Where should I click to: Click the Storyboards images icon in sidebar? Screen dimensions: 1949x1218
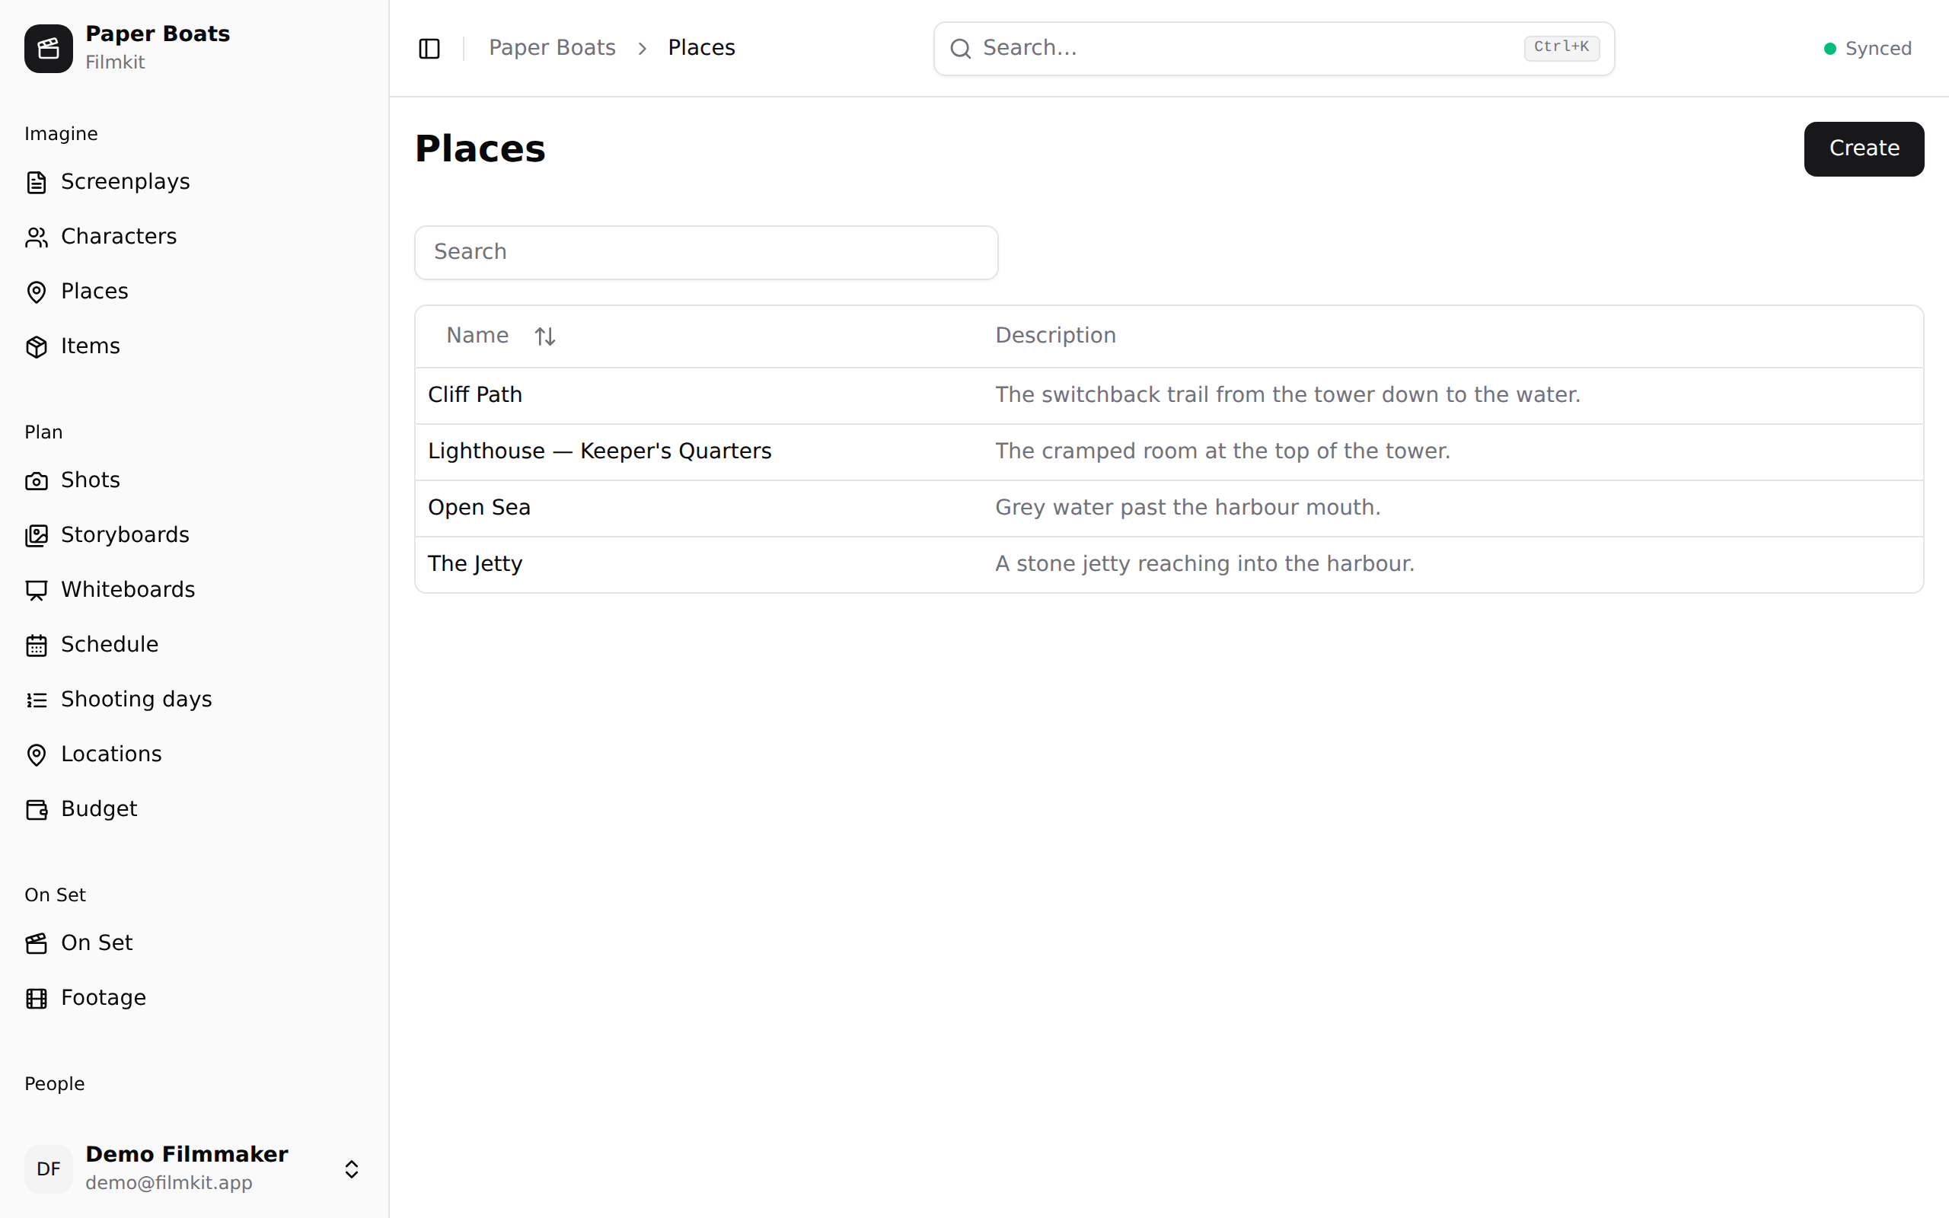pos(37,536)
